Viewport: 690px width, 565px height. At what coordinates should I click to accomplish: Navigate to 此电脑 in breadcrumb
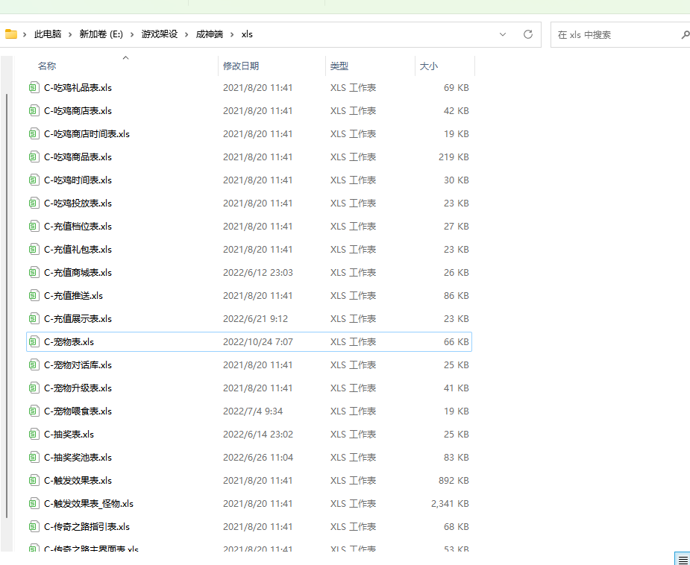[x=48, y=34]
